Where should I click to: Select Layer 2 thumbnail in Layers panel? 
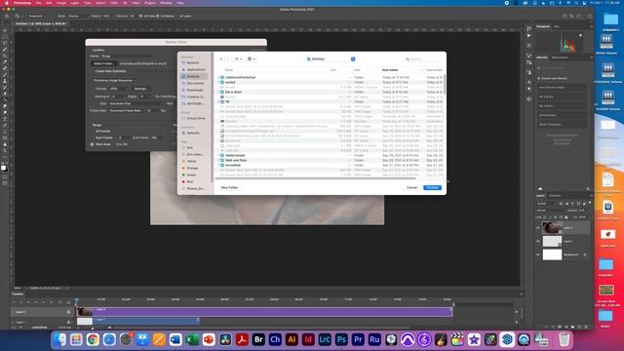click(552, 228)
